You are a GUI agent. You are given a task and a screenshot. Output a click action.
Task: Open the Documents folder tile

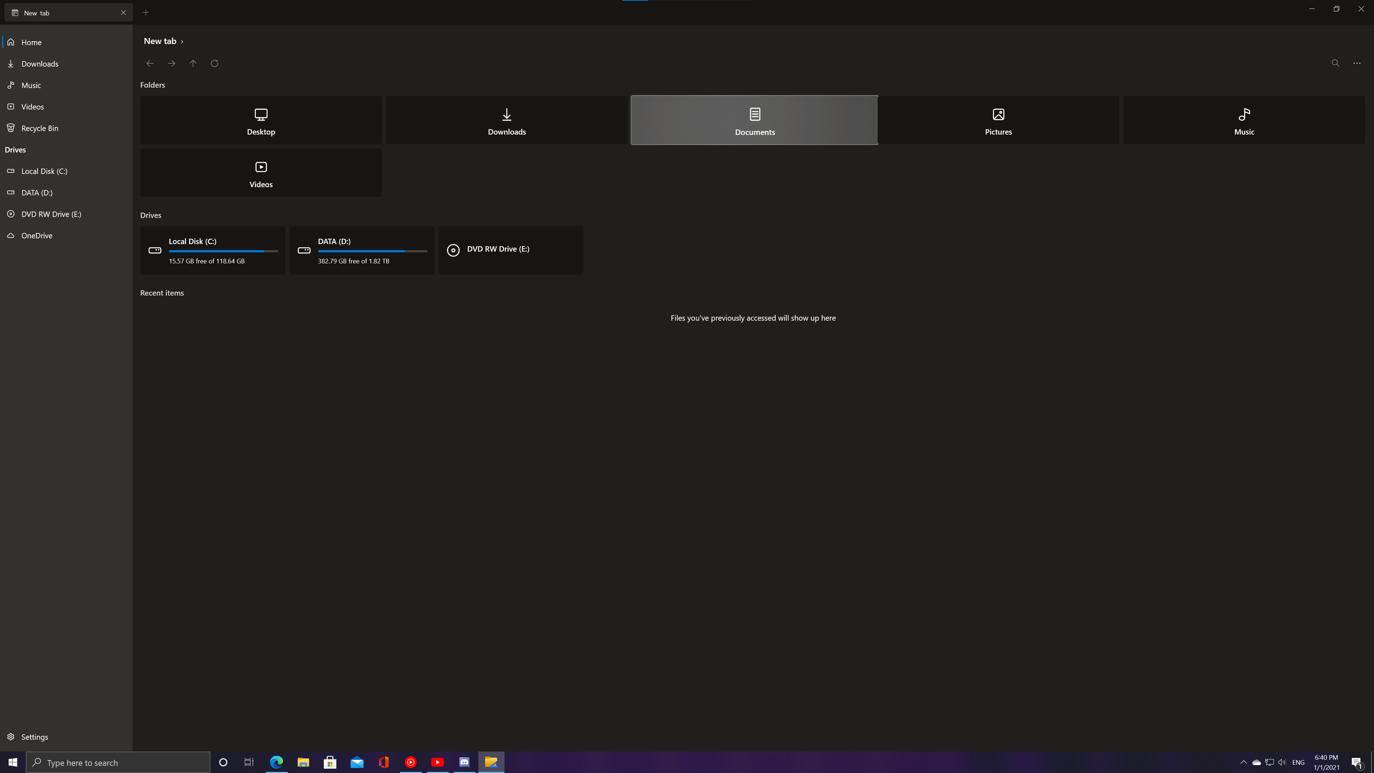point(754,120)
